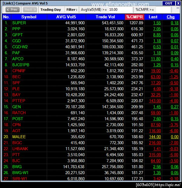Open APCO last price 11.80
182x188 pixels.
156,59
